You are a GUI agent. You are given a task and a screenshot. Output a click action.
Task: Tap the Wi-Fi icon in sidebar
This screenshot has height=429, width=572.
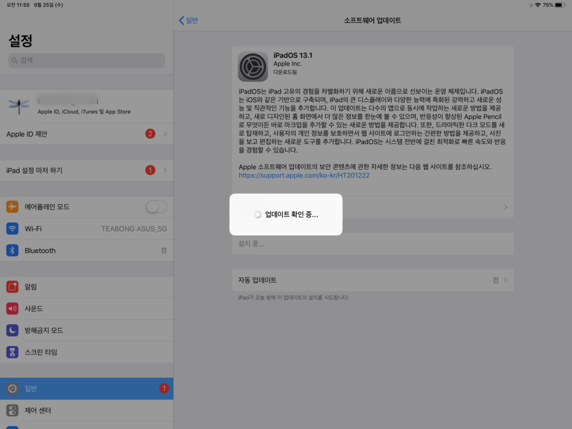click(12, 229)
